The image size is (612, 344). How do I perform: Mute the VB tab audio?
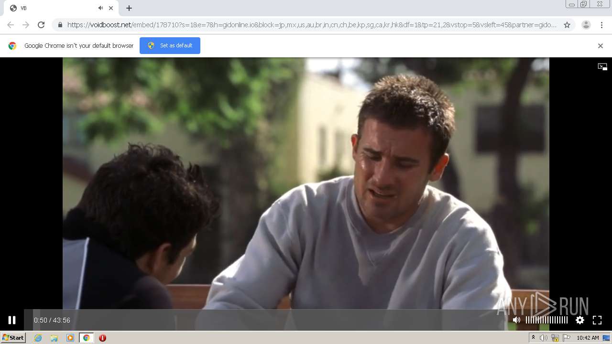pos(100,8)
